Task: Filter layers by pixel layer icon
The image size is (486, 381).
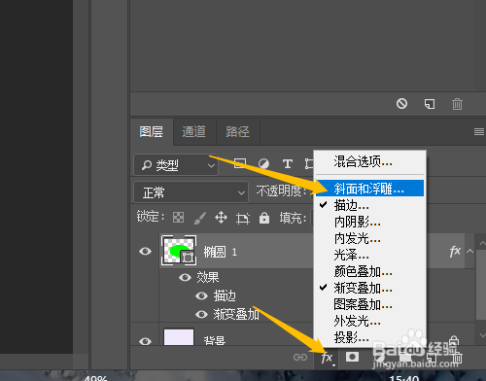Action: click(x=240, y=163)
